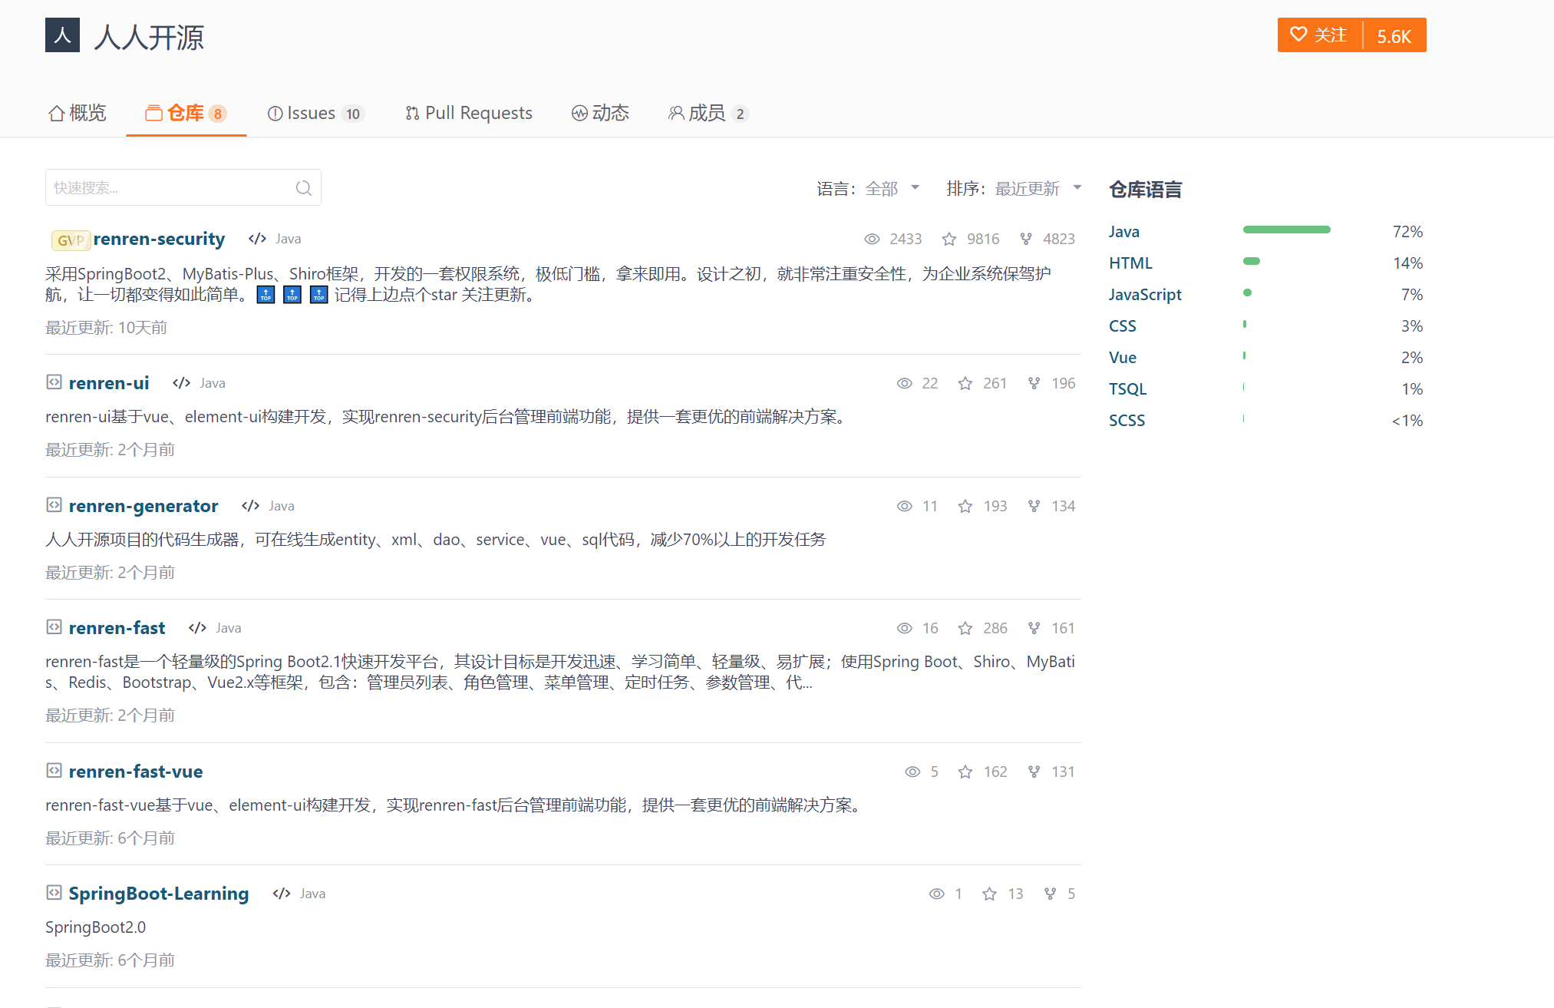
Task: Click the watch eye icon on renren-security
Action: 873,239
